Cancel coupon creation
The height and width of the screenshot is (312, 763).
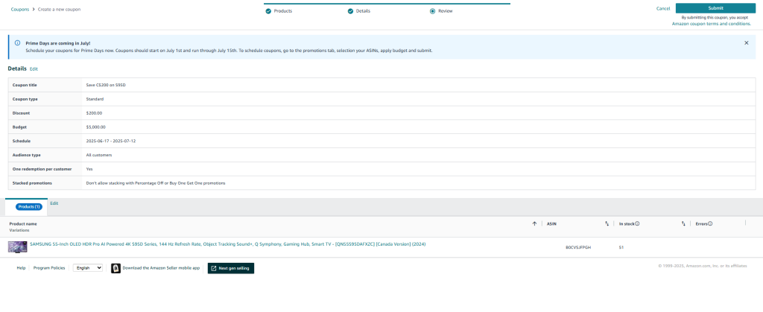pyautogui.click(x=662, y=8)
